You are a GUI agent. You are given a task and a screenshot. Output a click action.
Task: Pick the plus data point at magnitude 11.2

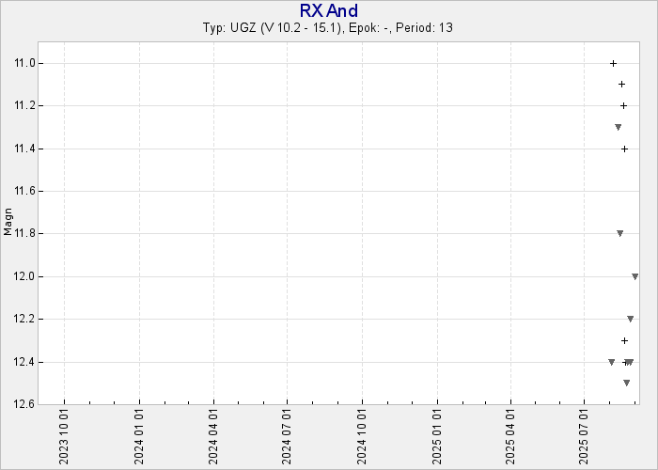[623, 105]
